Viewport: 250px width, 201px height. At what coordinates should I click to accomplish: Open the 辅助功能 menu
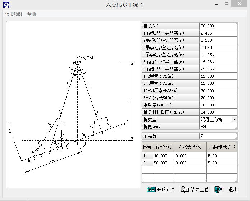[14, 14]
